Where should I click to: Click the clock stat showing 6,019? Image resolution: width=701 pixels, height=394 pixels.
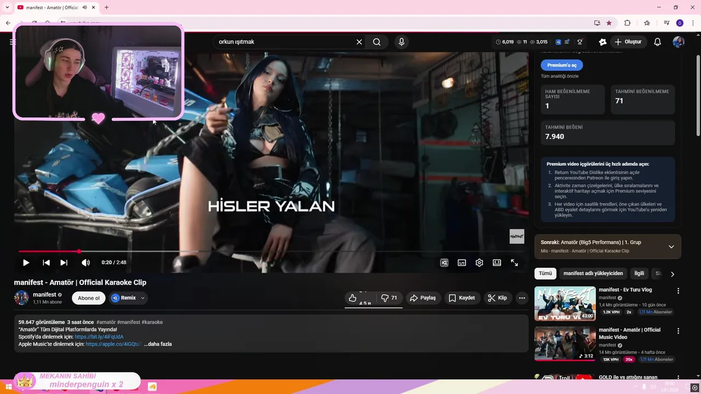pyautogui.click(x=504, y=42)
